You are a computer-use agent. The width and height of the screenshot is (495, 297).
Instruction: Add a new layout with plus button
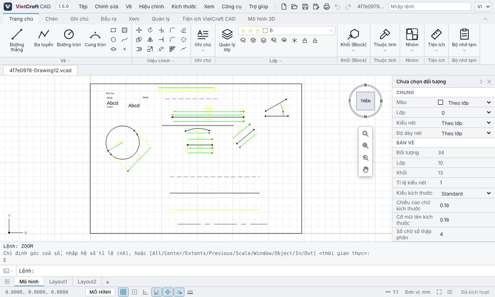tap(108, 282)
